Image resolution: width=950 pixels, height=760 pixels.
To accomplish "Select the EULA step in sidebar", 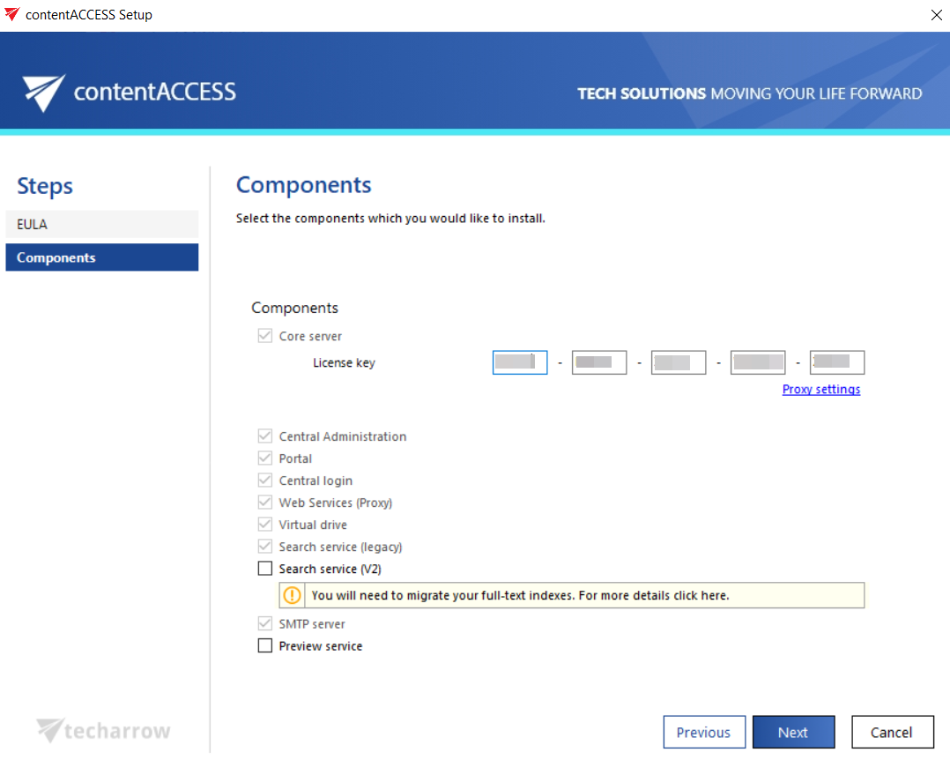I will pyautogui.click(x=101, y=225).
